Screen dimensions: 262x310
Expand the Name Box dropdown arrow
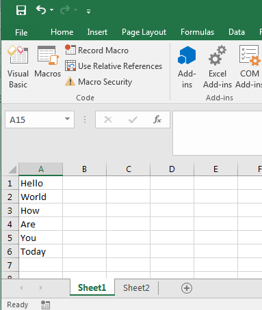[67, 119]
